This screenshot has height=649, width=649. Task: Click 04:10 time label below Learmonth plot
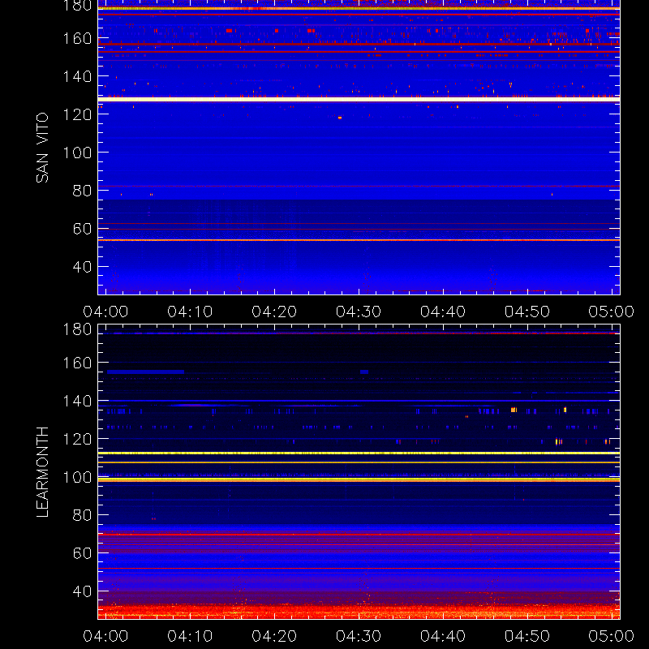point(190,636)
